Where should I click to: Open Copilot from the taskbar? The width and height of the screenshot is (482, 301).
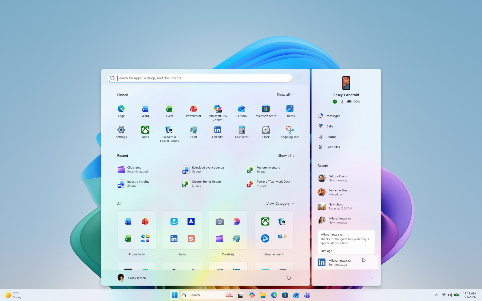click(252, 295)
